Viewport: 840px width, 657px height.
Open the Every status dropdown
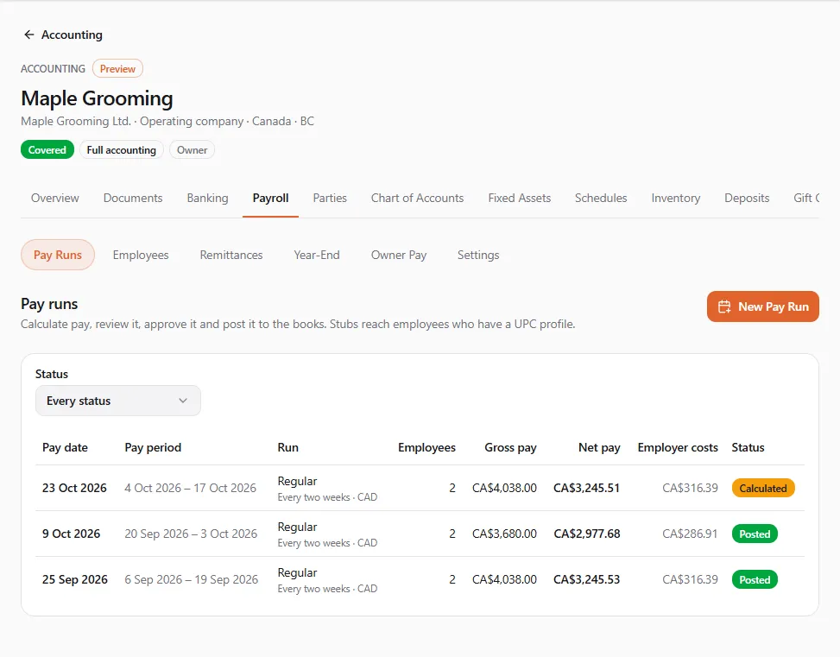click(x=118, y=401)
